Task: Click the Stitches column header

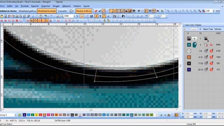Action: 218,29
